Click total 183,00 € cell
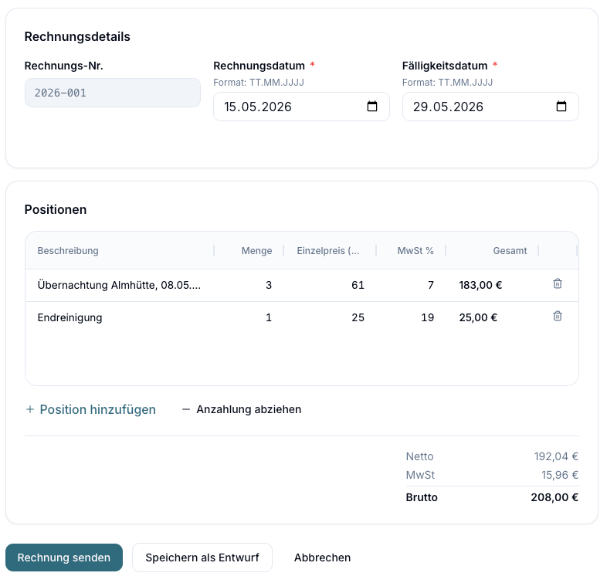607x583 pixels. tap(492, 285)
